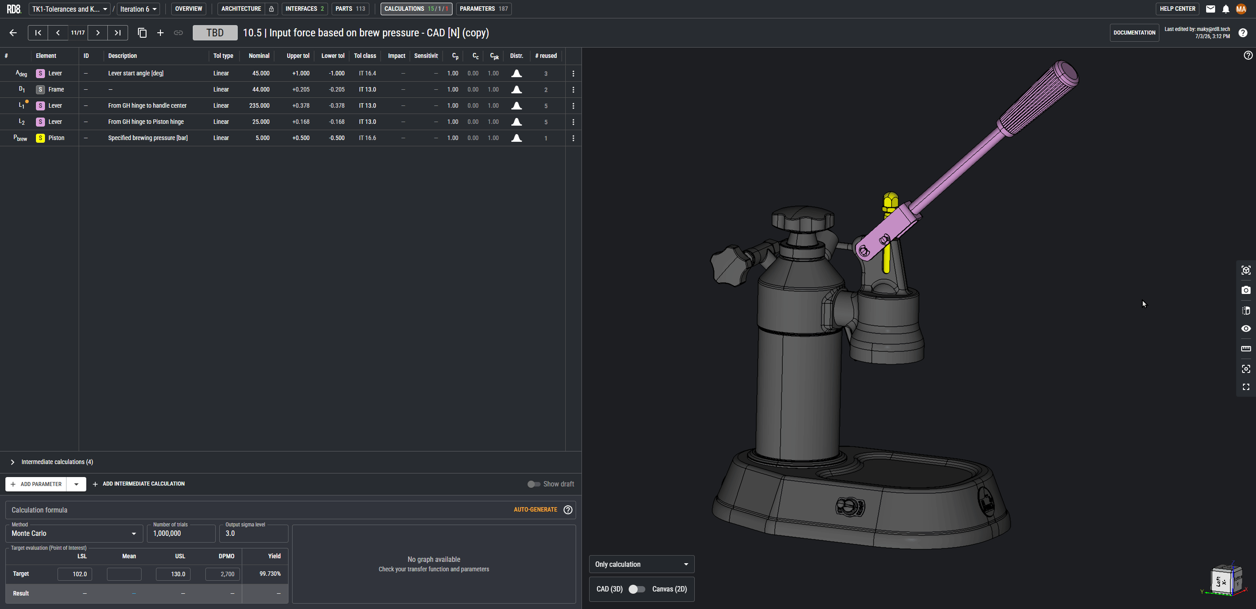Open notifications bell
1256x609 pixels.
point(1226,9)
